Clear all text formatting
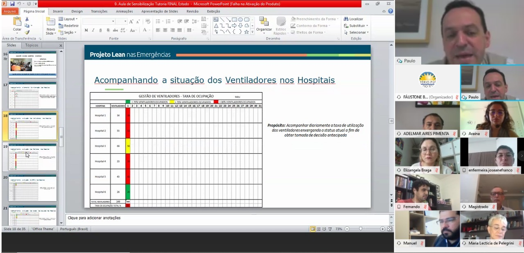Image resolution: width=524 pixels, height=253 pixels. point(147,21)
